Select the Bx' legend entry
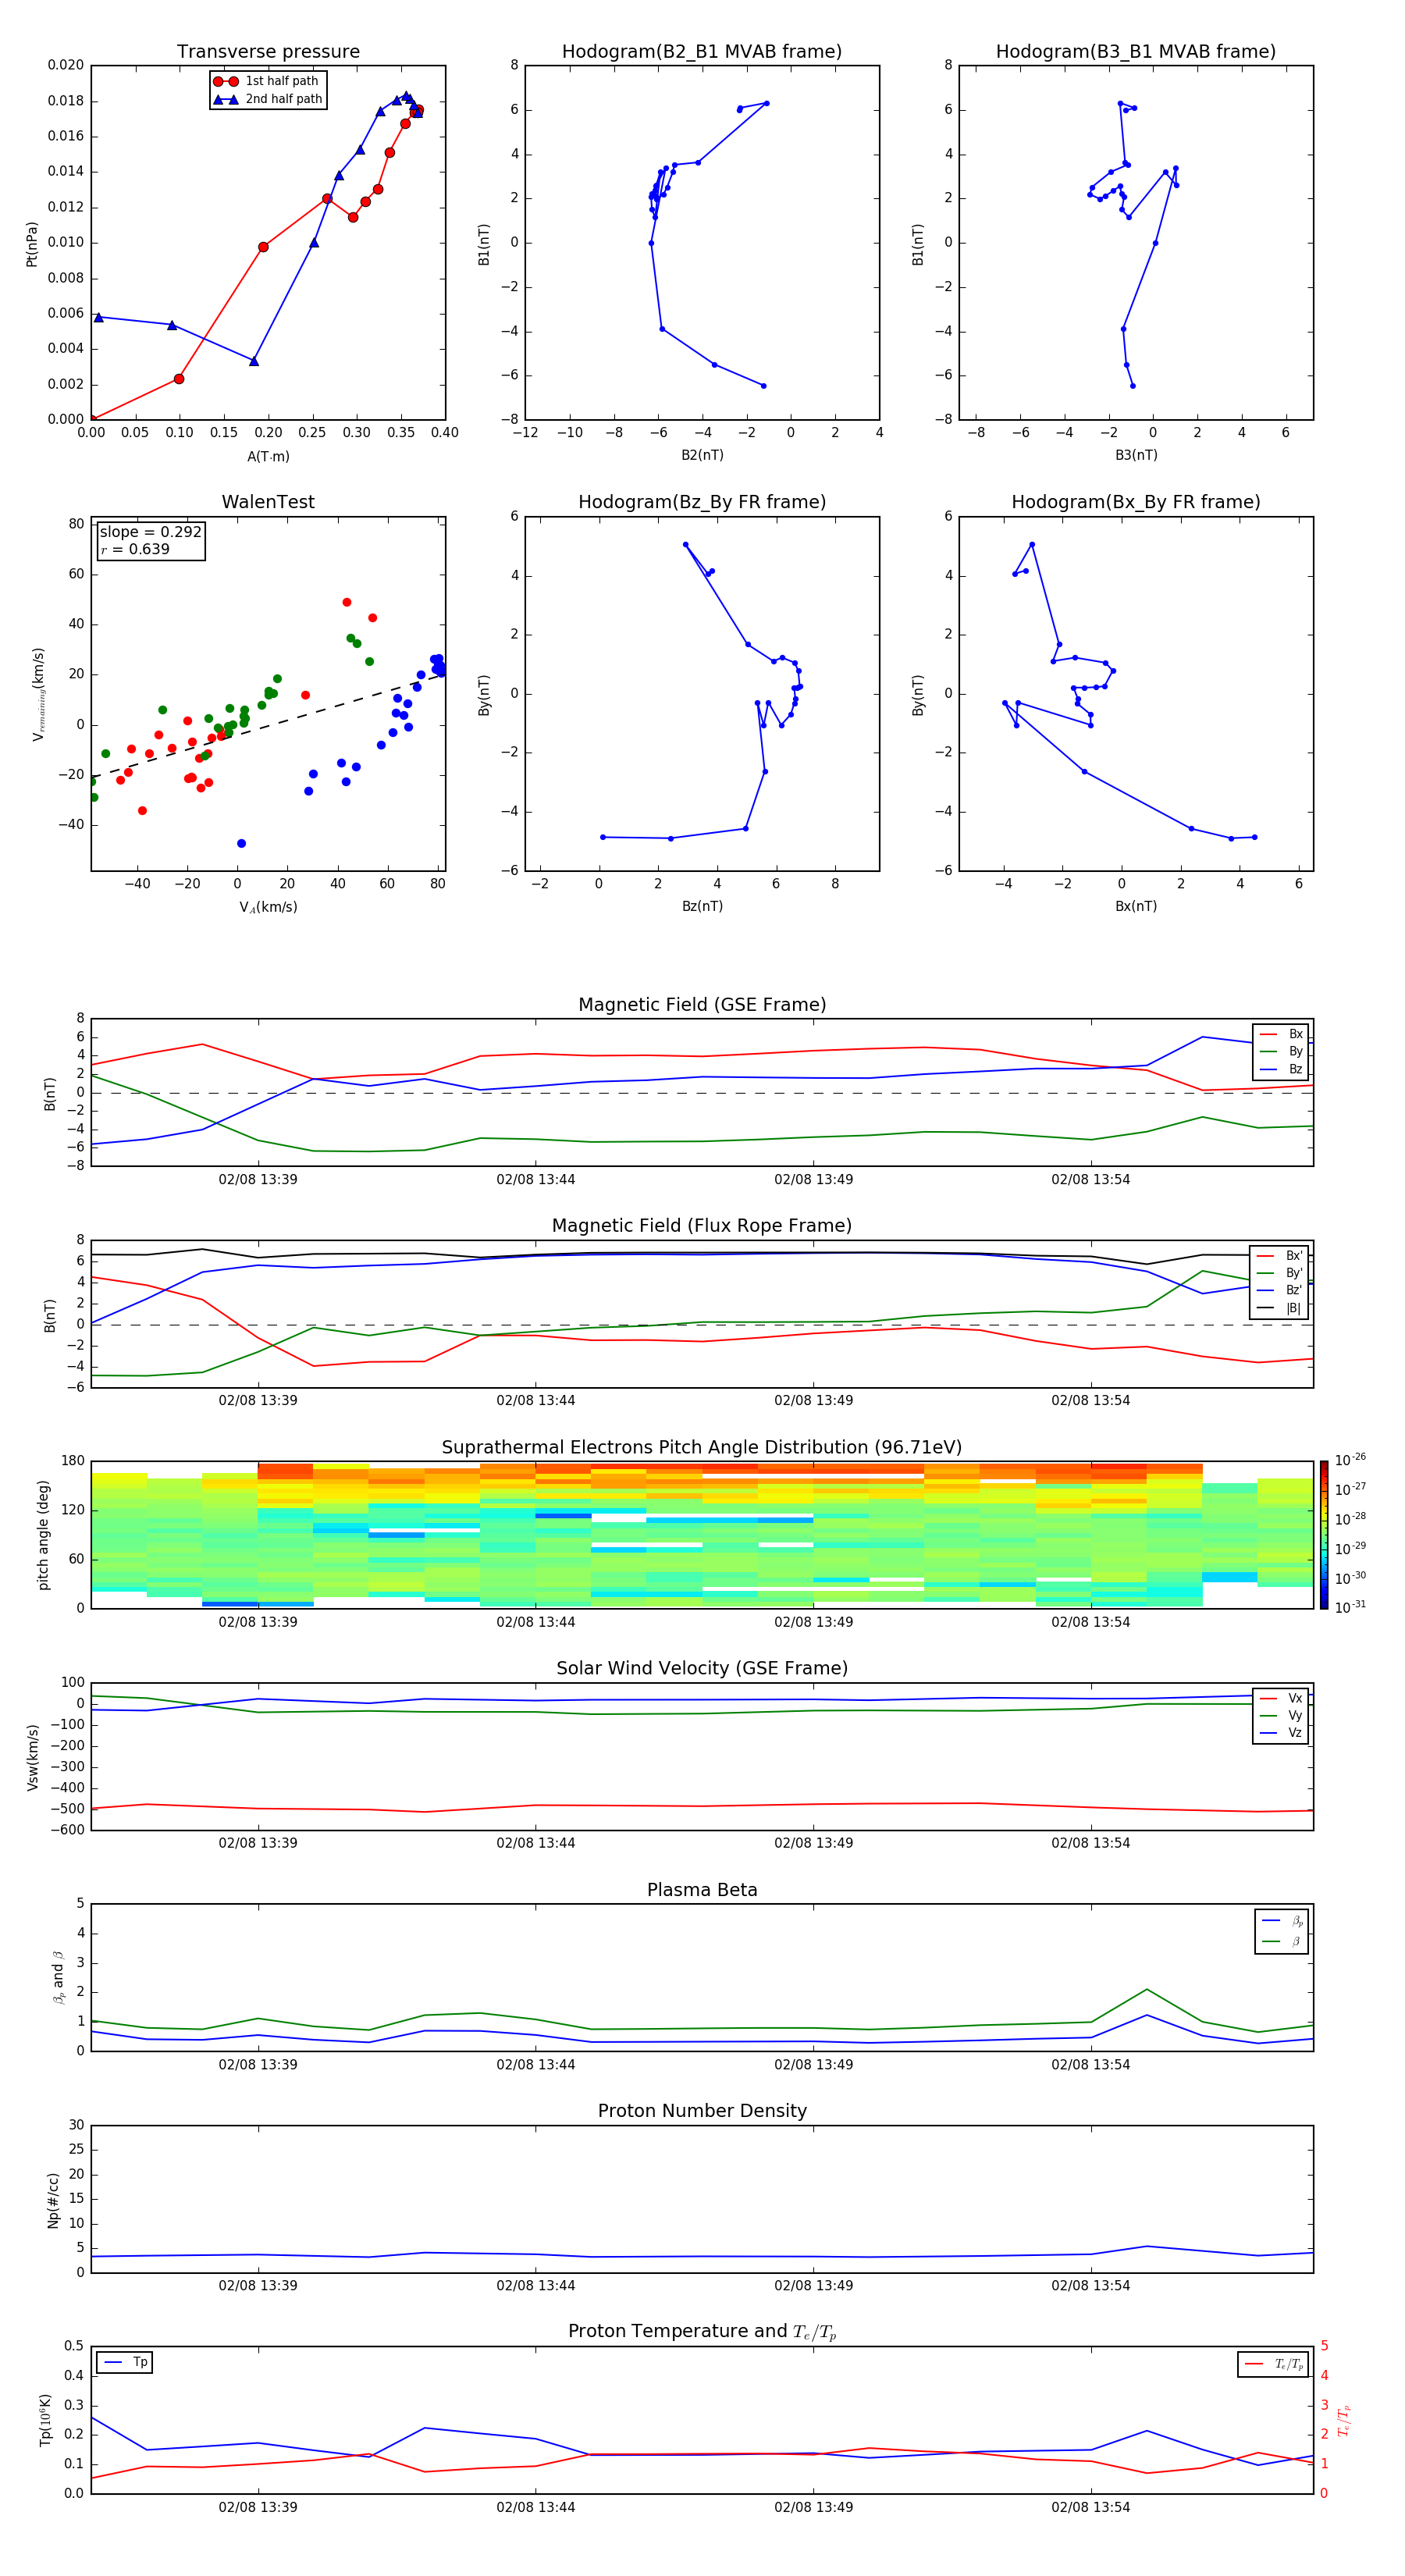Viewport: 1405px width, 2576px height. 1280,1256
